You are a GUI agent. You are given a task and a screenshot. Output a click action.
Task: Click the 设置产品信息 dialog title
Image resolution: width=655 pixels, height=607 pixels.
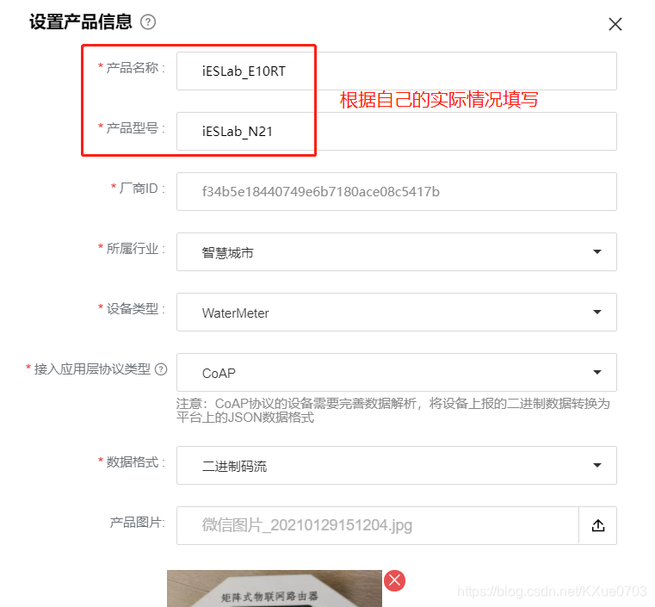pos(81,22)
